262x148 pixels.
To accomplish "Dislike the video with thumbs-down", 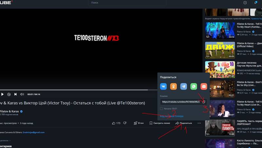I will (125, 123).
